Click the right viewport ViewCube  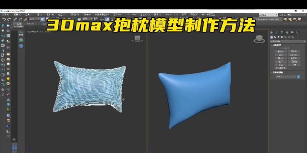tap(259, 39)
